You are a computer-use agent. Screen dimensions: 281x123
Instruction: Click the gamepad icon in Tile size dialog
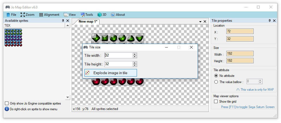click(x=86, y=47)
